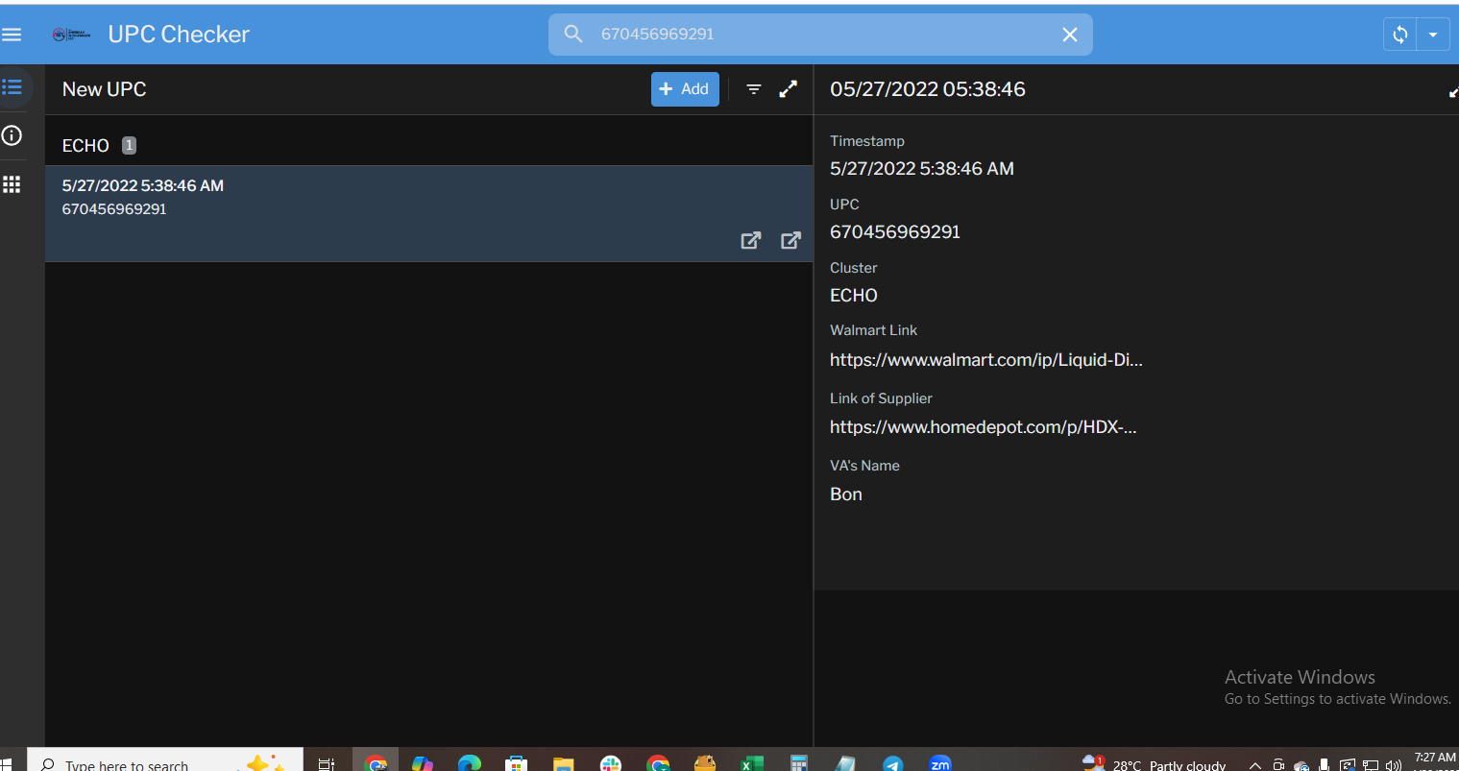
Task: Open File Explorer from the taskbar
Action: click(563, 763)
